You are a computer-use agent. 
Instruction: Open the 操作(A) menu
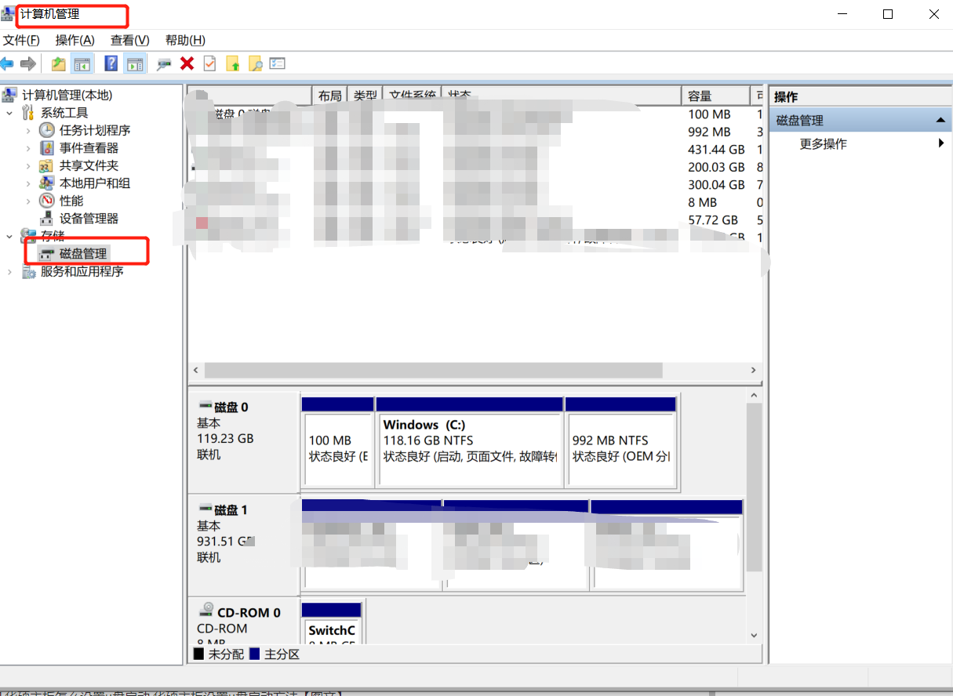point(74,40)
